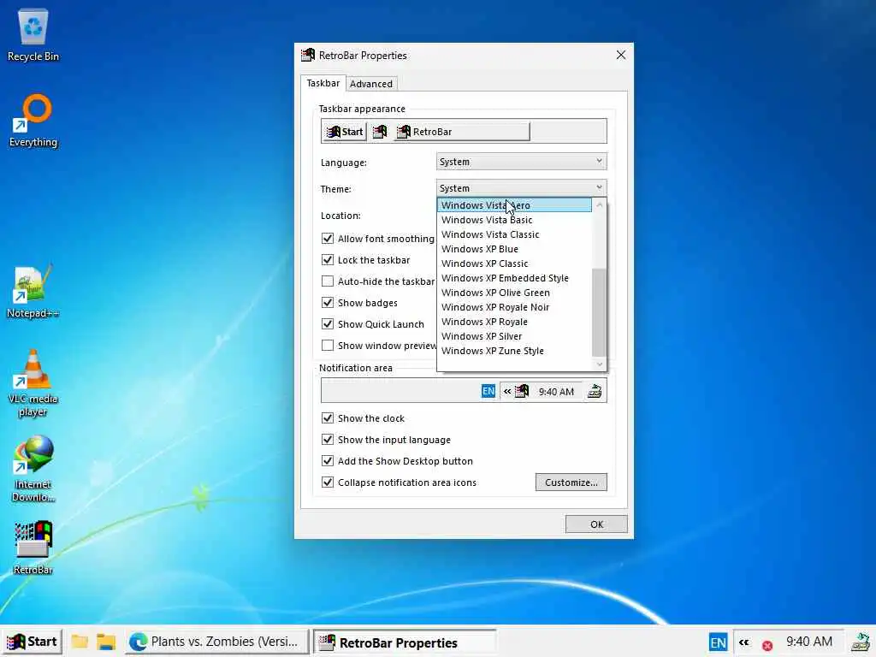The width and height of the screenshot is (876, 657).
Task: Select the Taskbar tab
Action: 323,83
